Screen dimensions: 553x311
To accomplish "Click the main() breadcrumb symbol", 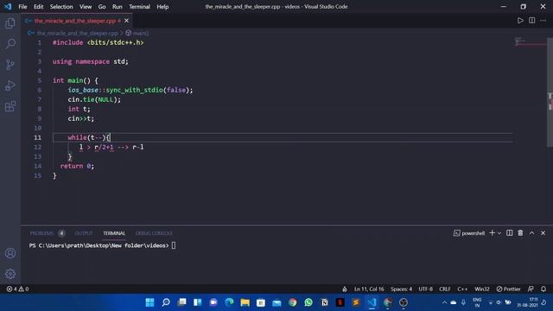I will coord(140,33).
